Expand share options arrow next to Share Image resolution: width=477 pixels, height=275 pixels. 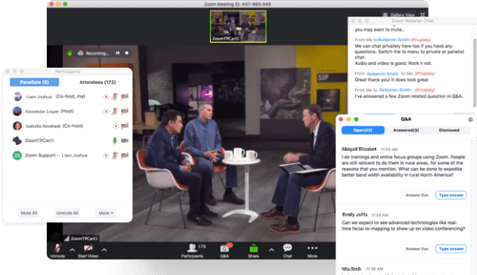point(271,250)
